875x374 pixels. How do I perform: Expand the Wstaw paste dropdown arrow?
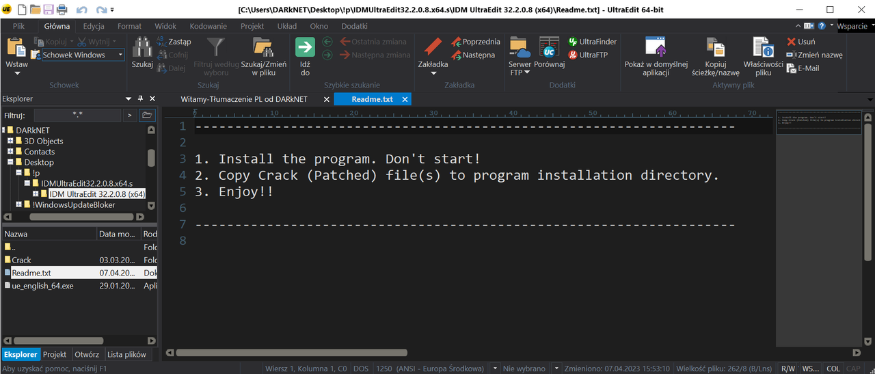coord(16,72)
